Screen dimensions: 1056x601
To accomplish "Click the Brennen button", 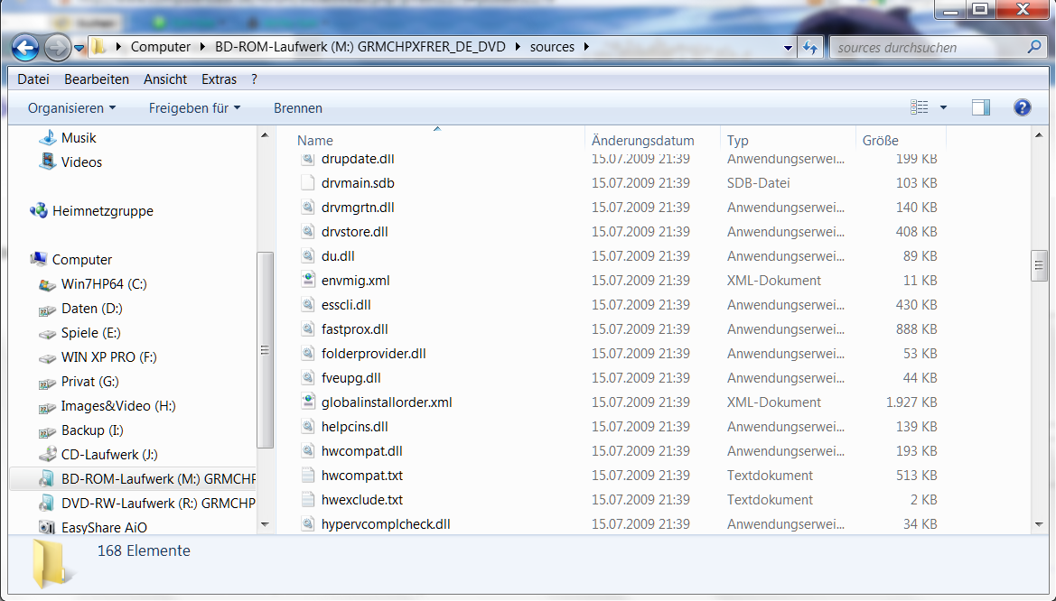I will (x=298, y=107).
